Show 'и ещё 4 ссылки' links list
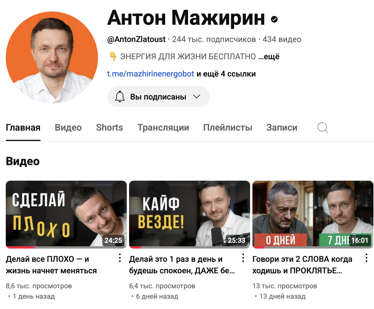The height and width of the screenshot is (309, 374). 226,74
